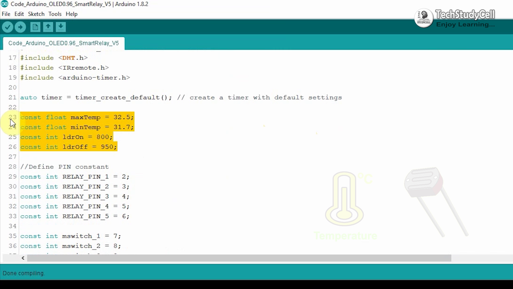Create a new sketch using the New icon
The image size is (513, 289).
click(35, 27)
